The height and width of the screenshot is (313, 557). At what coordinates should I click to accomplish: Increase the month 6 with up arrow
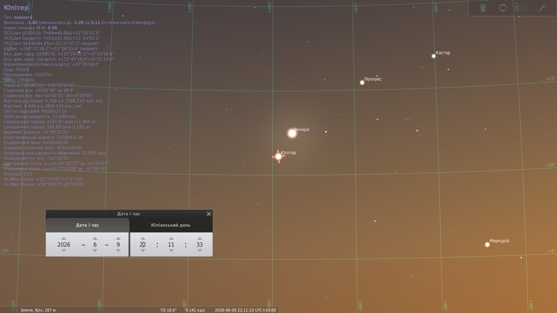[95, 239]
